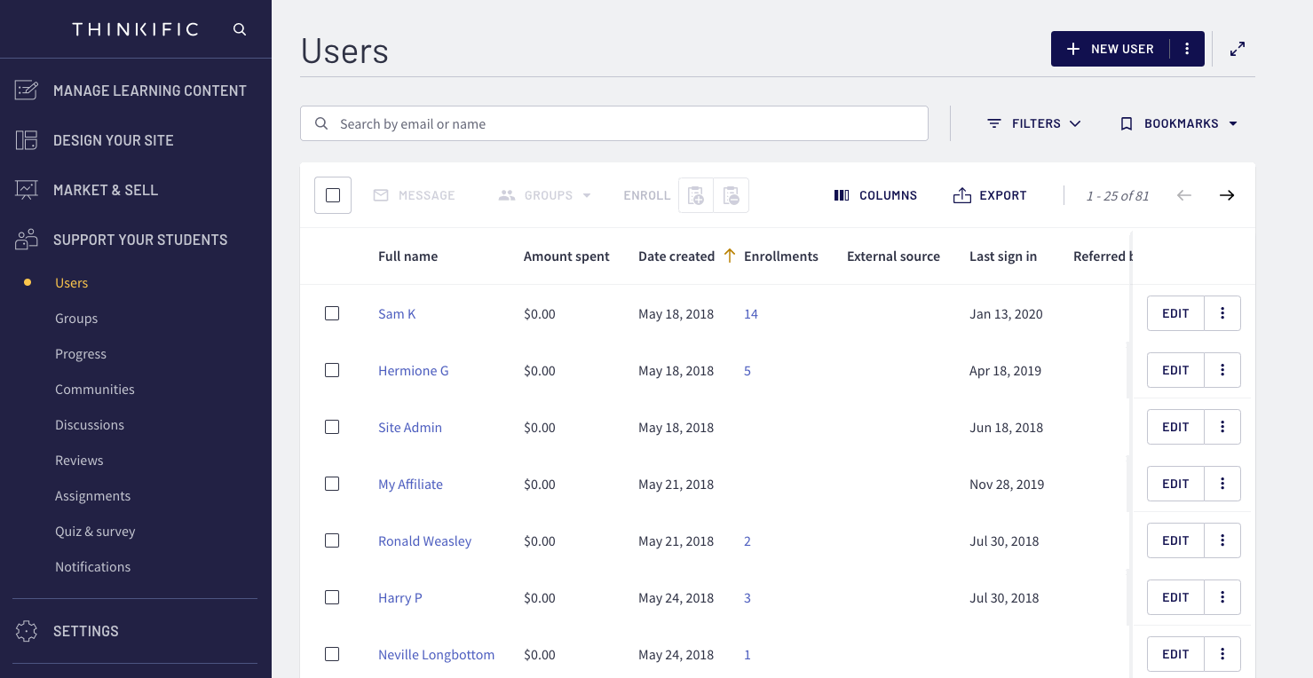
Task: Open Reviews in the sidebar
Action: point(79,461)
